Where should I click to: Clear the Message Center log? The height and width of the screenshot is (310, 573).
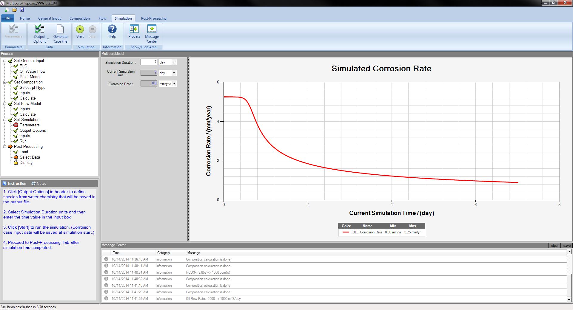coord(554,245)
